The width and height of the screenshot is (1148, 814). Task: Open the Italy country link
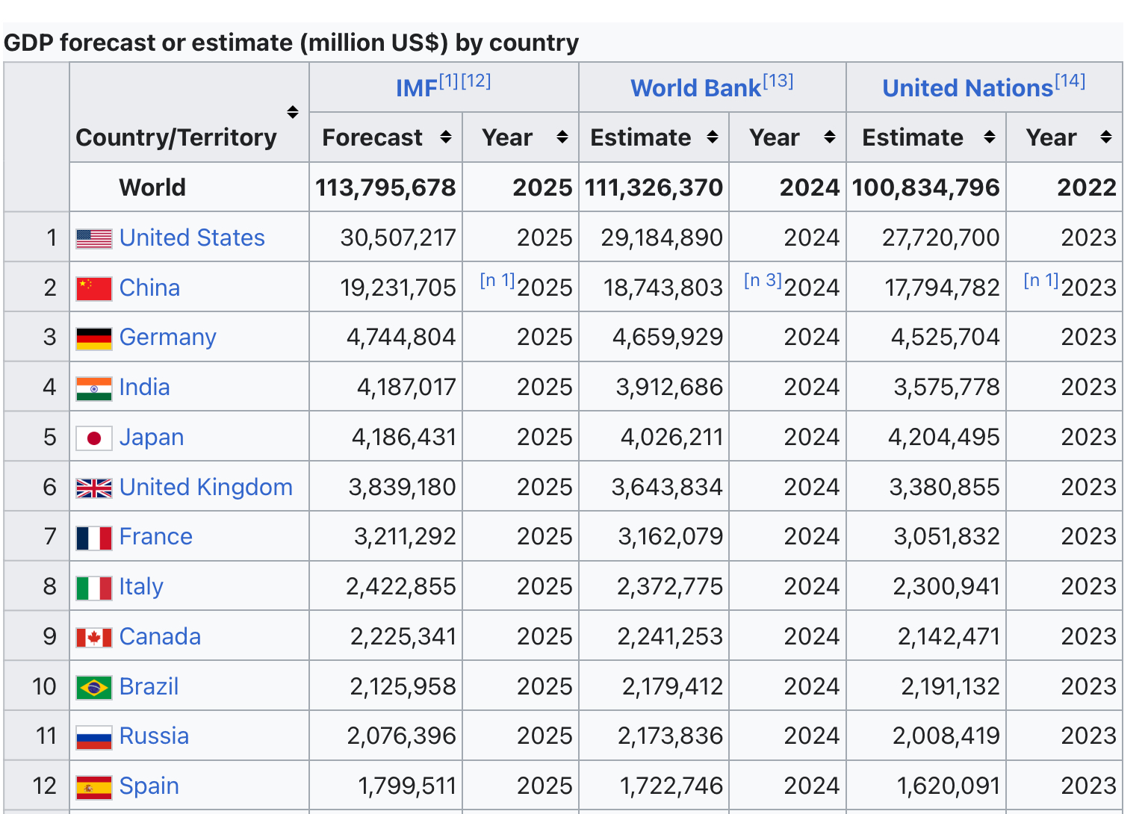[x=141, y=586]
